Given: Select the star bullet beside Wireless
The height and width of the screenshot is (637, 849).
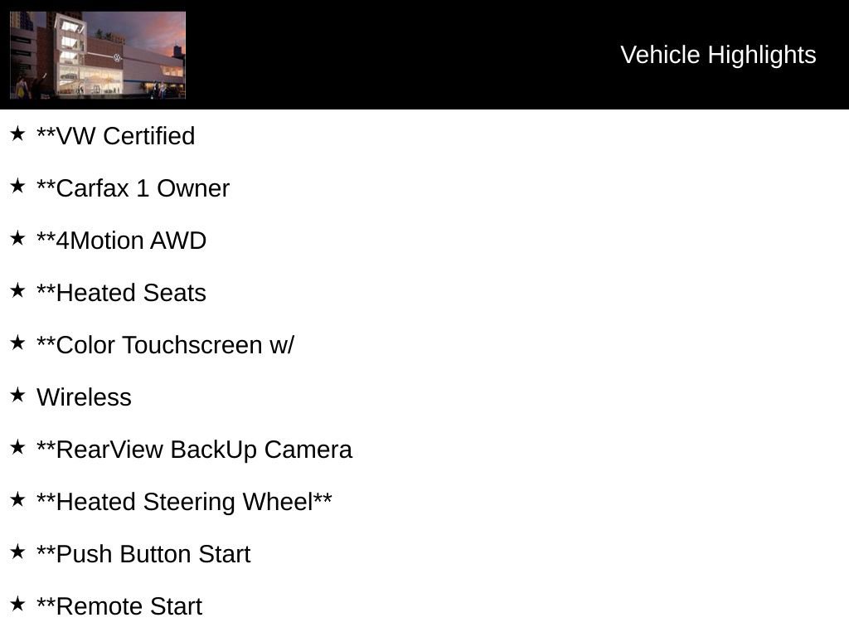Looking at the screenshot, I should [x=17, y=395].
